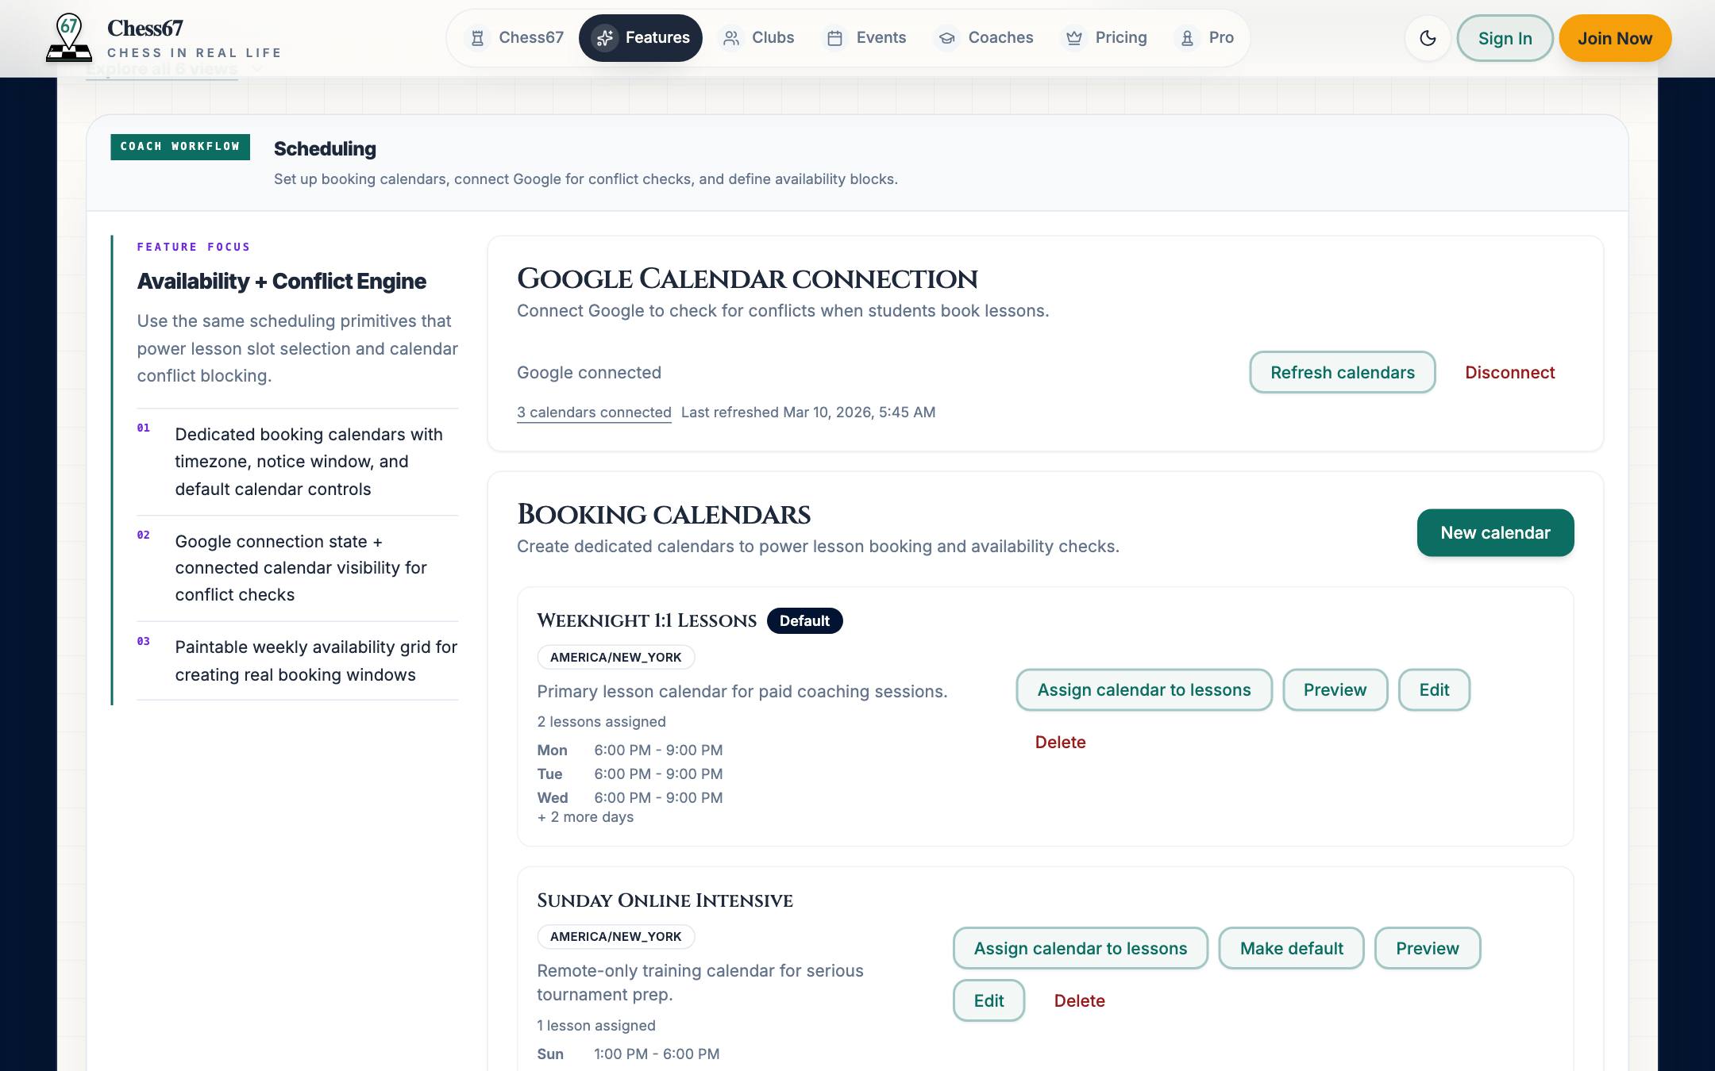Image resolution: width=1715 pixels, height=1071 pixels.
Task: Click the Tue 6:00 PM - 9:00 PM row
Action: 630,773
